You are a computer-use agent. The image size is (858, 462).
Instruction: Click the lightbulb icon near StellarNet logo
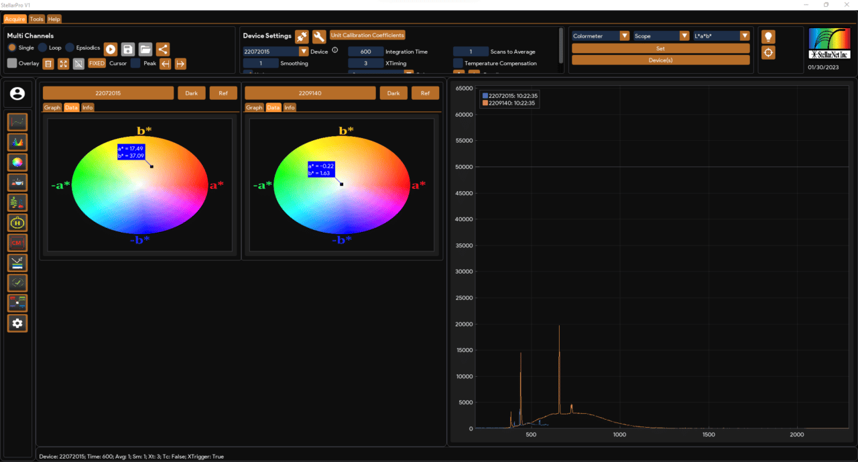coord(768,36)
